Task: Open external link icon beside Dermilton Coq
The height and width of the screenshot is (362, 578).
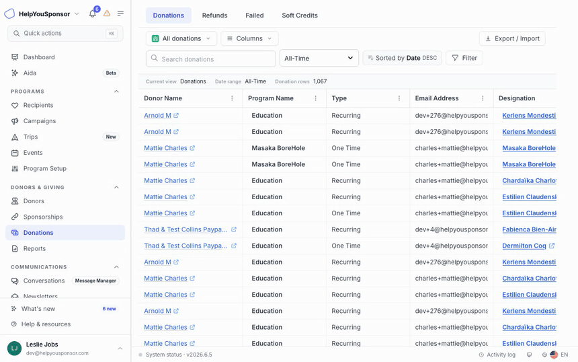Action: pos(552,246)
